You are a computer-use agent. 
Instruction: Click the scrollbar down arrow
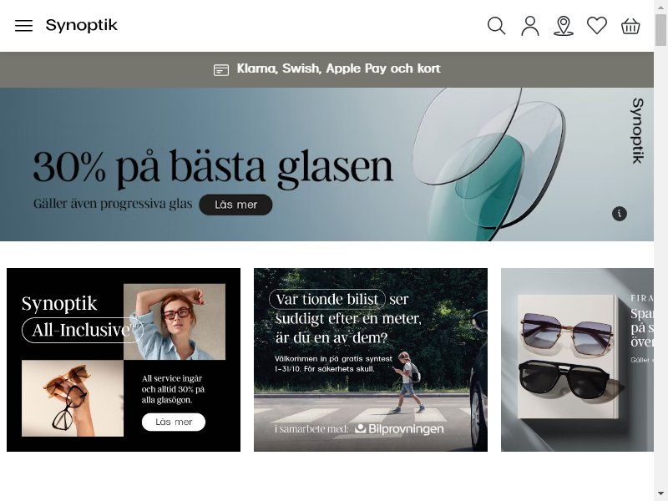tap(660, 494)
